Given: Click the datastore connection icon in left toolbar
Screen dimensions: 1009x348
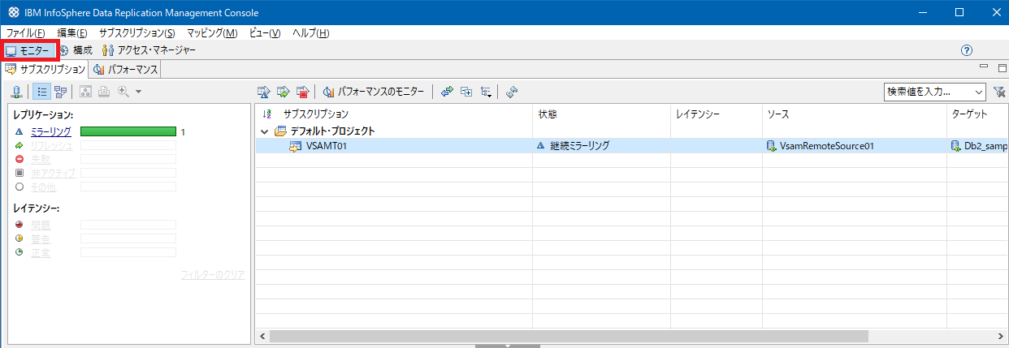Looking at the screenshot, I should 15,92.
